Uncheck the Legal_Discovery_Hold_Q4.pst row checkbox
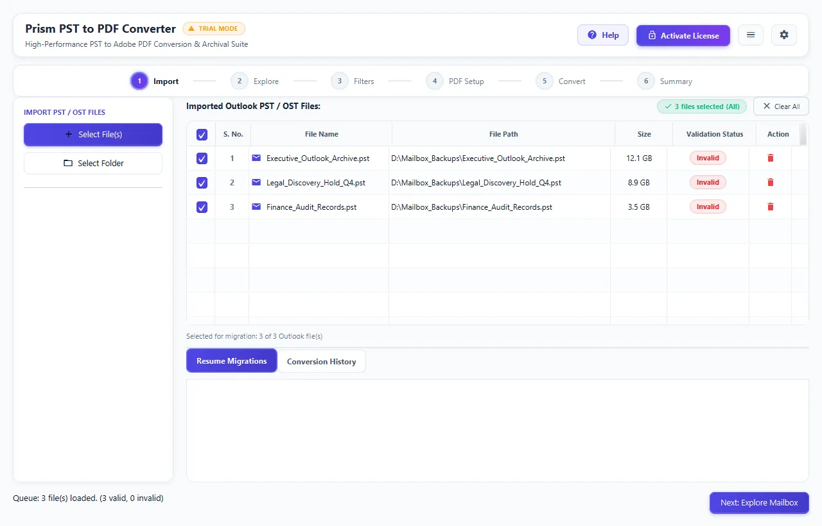This screenshot has width=822, height=526. tap(202, 183)
